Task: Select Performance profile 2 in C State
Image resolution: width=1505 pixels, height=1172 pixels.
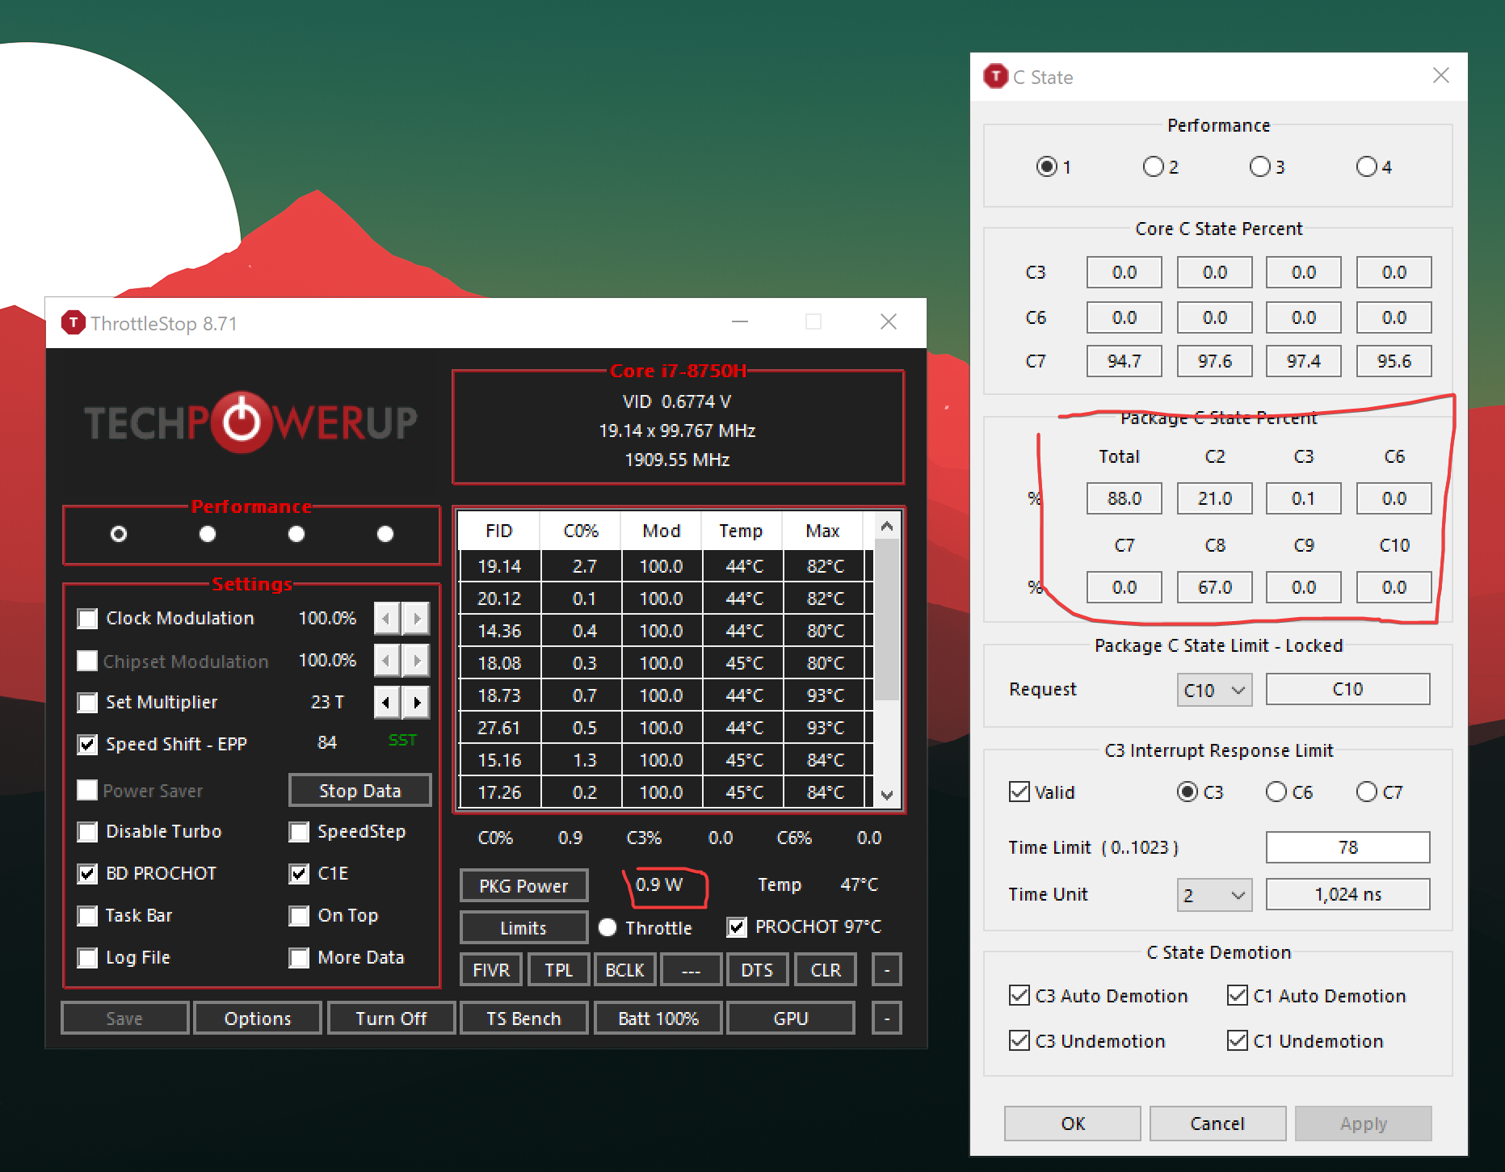Action: coord(1153,166)
